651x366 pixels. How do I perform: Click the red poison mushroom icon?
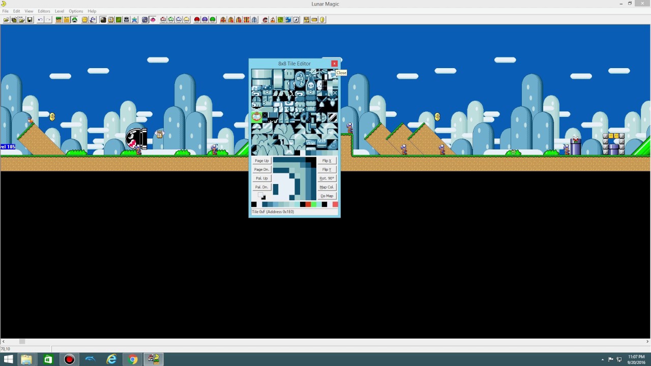coord(197,20)
